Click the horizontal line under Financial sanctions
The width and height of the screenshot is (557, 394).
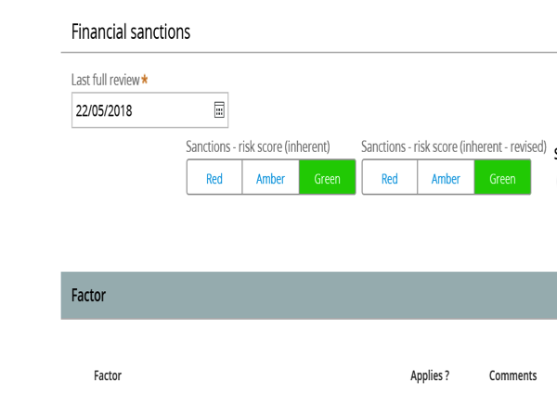point(309,53)
